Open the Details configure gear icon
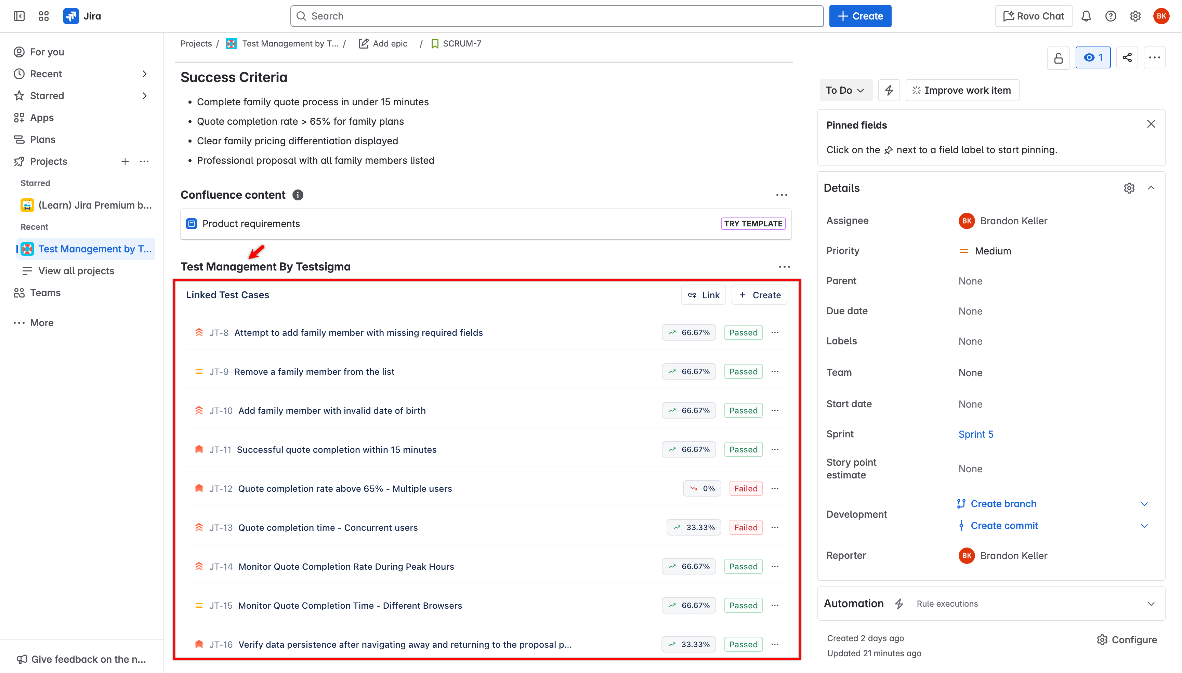The height and width of the screenshot is (673, 1182). (x=1129, y=188)
